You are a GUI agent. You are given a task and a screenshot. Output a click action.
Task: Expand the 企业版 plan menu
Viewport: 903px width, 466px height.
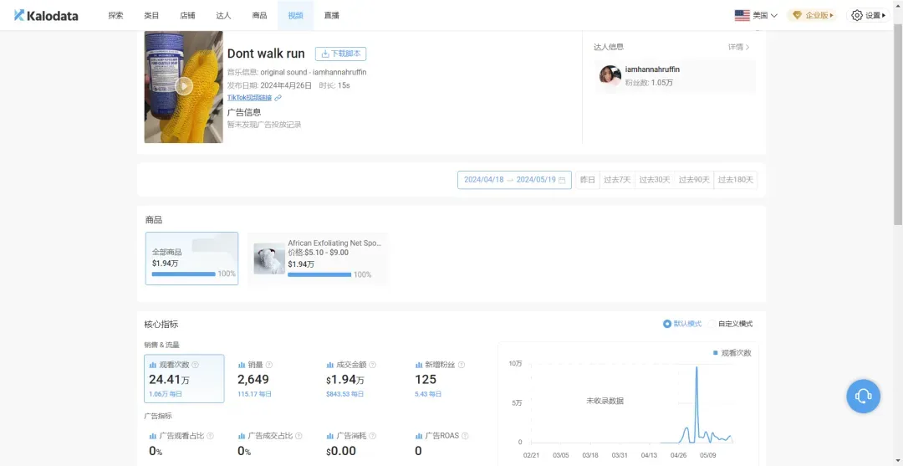(813, 15)
